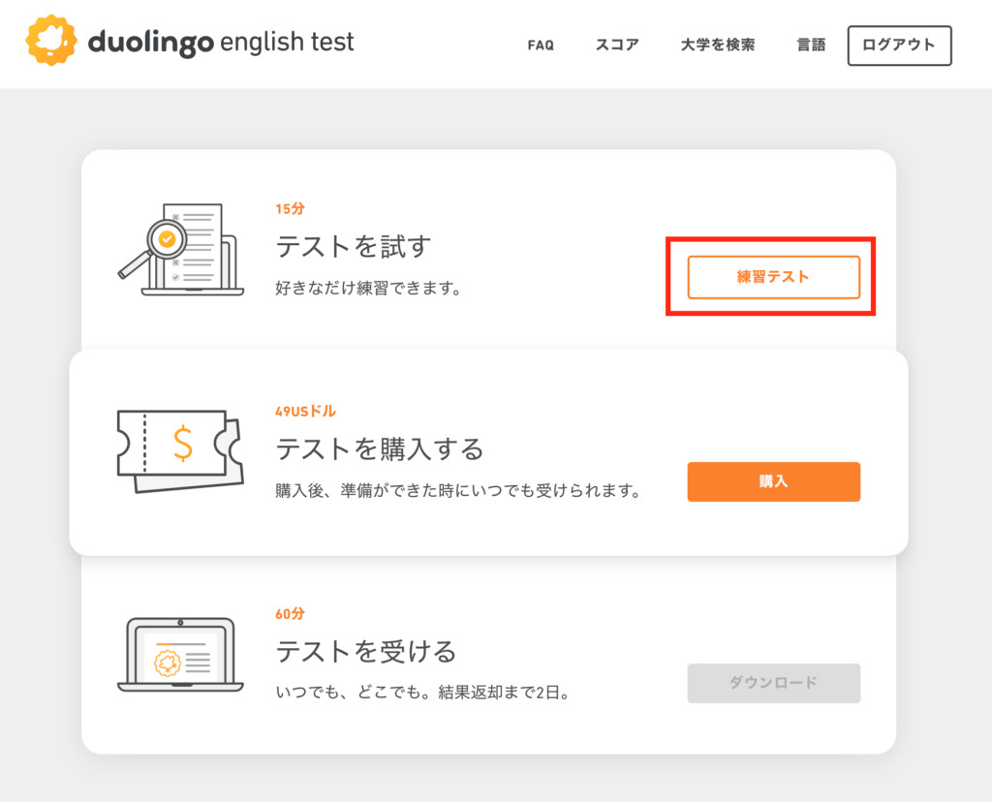Start the 練習テスト practice test
992x802 pixels.
[x=774, y=277]
